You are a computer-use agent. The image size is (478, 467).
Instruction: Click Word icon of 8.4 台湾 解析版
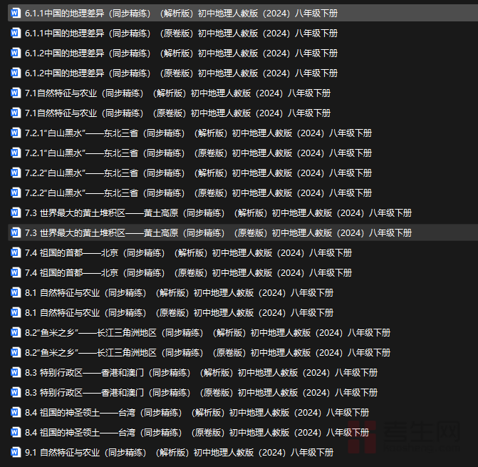[16, 412]
